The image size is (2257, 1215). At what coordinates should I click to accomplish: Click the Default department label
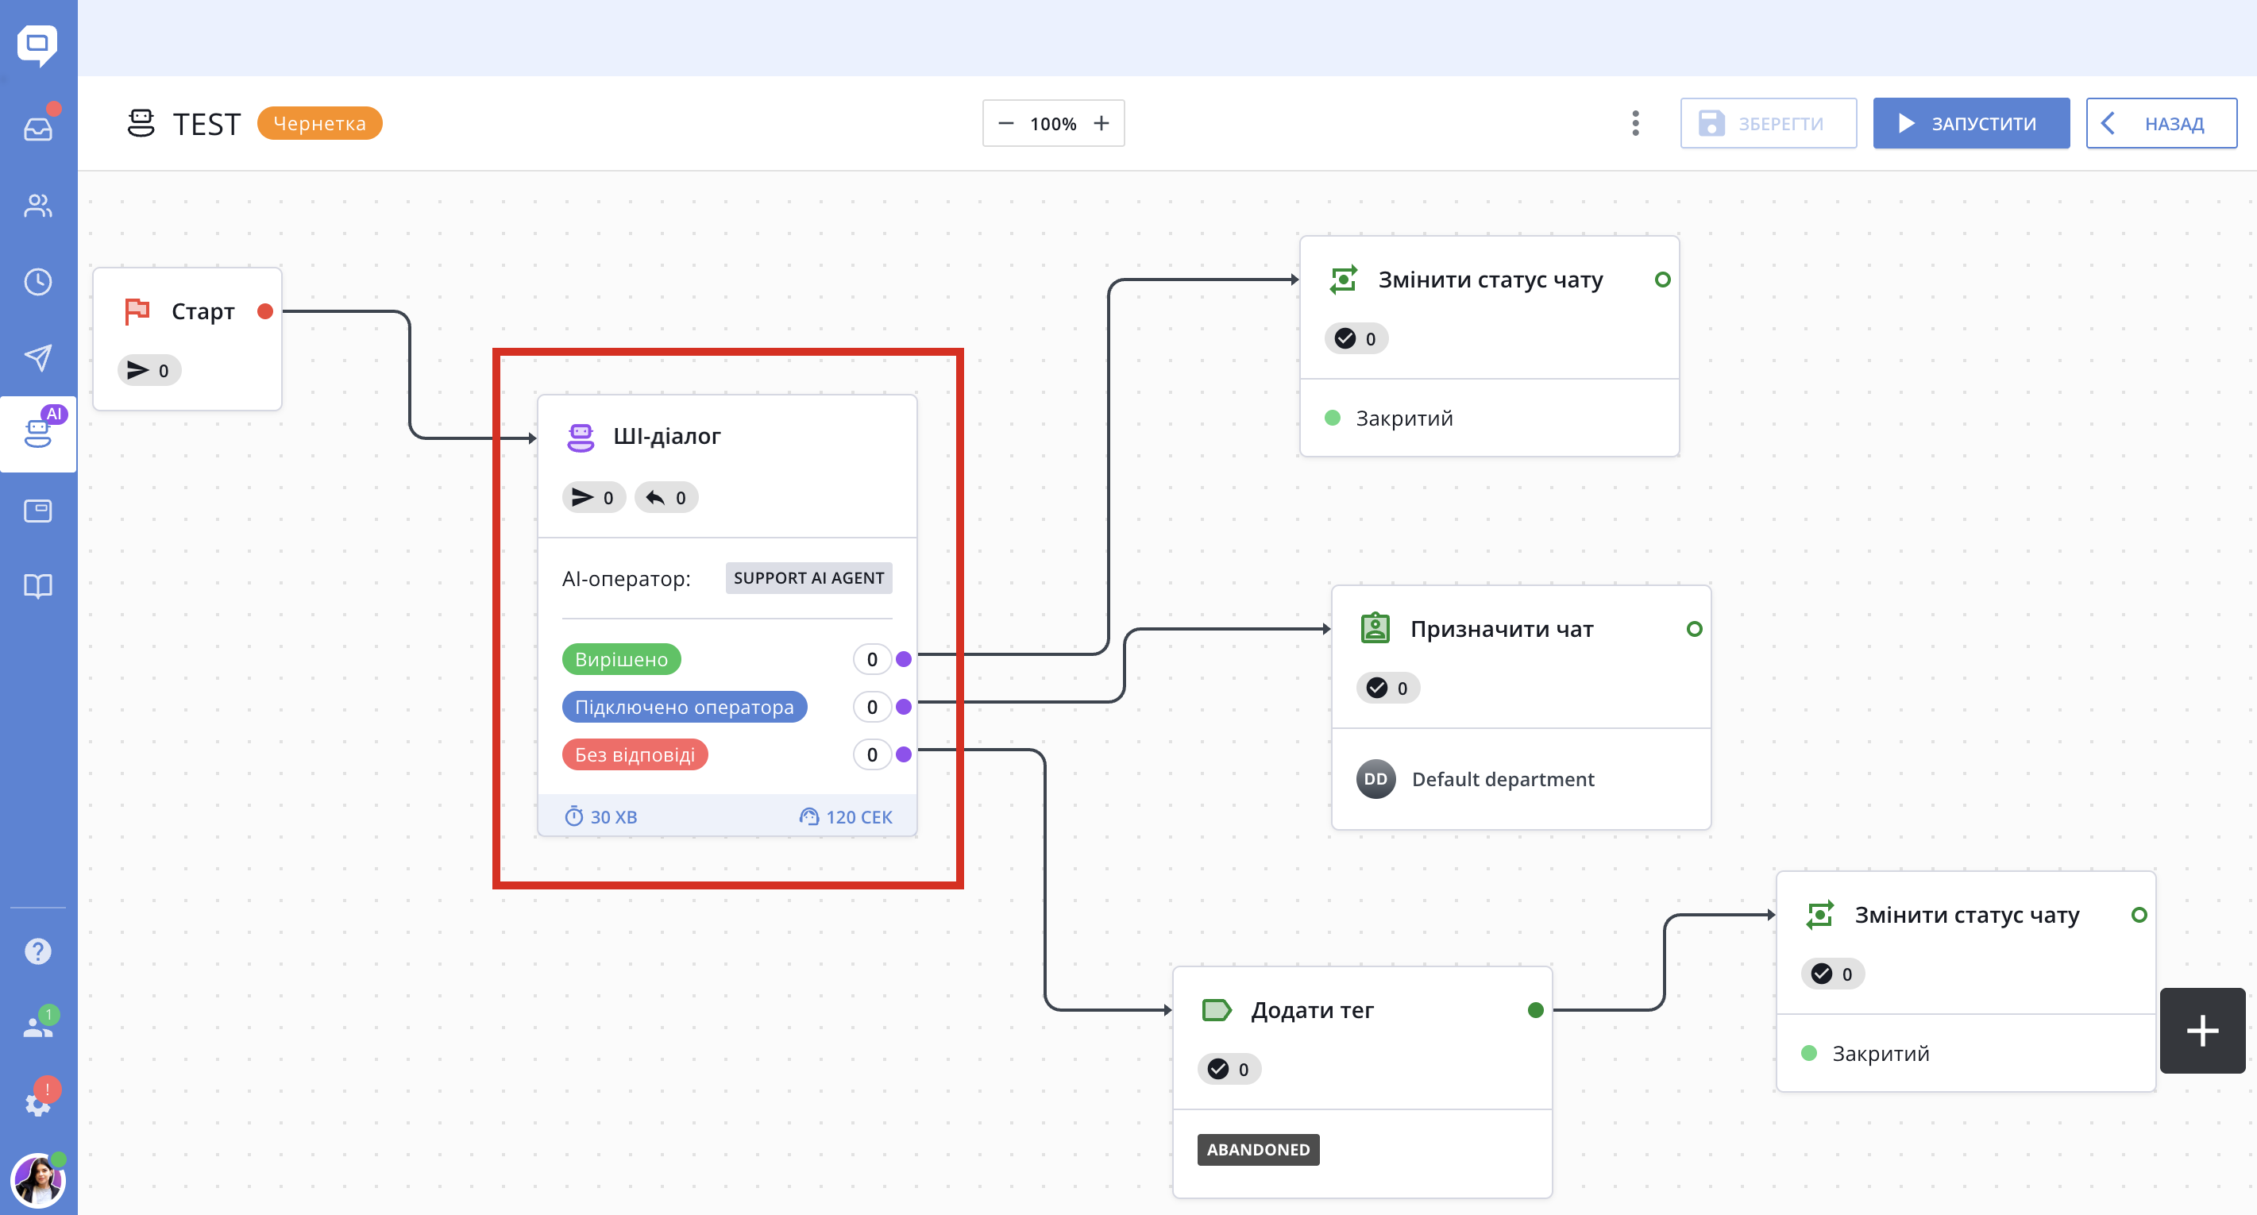[1503, 779]
